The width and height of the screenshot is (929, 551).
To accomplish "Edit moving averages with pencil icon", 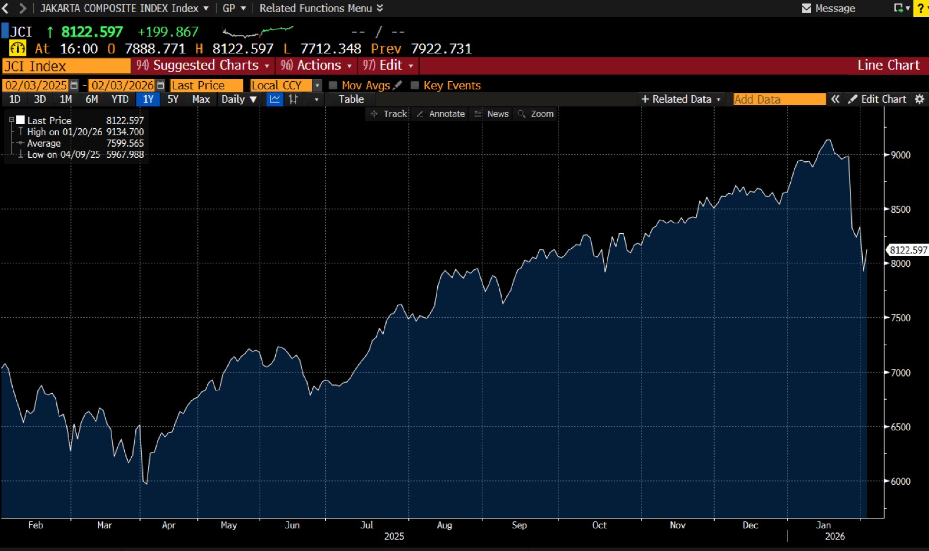I will pos(398,85).
